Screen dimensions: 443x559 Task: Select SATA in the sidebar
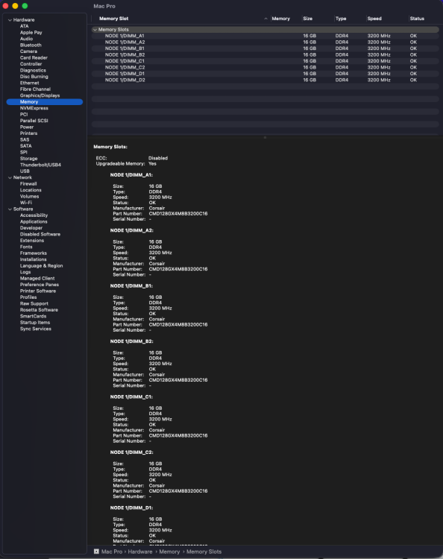click(x=25, y=146)
